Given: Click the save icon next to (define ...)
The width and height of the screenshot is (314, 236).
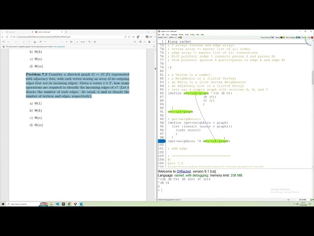Looking at the screenshot, I should [180, 37].
